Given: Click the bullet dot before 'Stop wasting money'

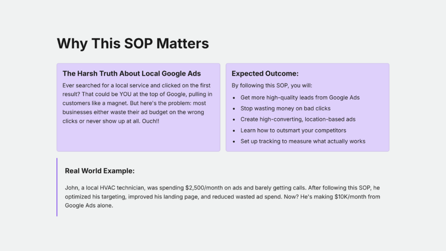Looking at the screenshot, I should coord(234,109).
